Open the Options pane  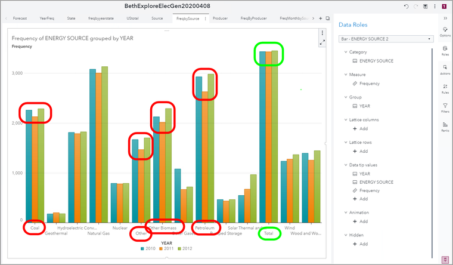(x=445, y=32)
